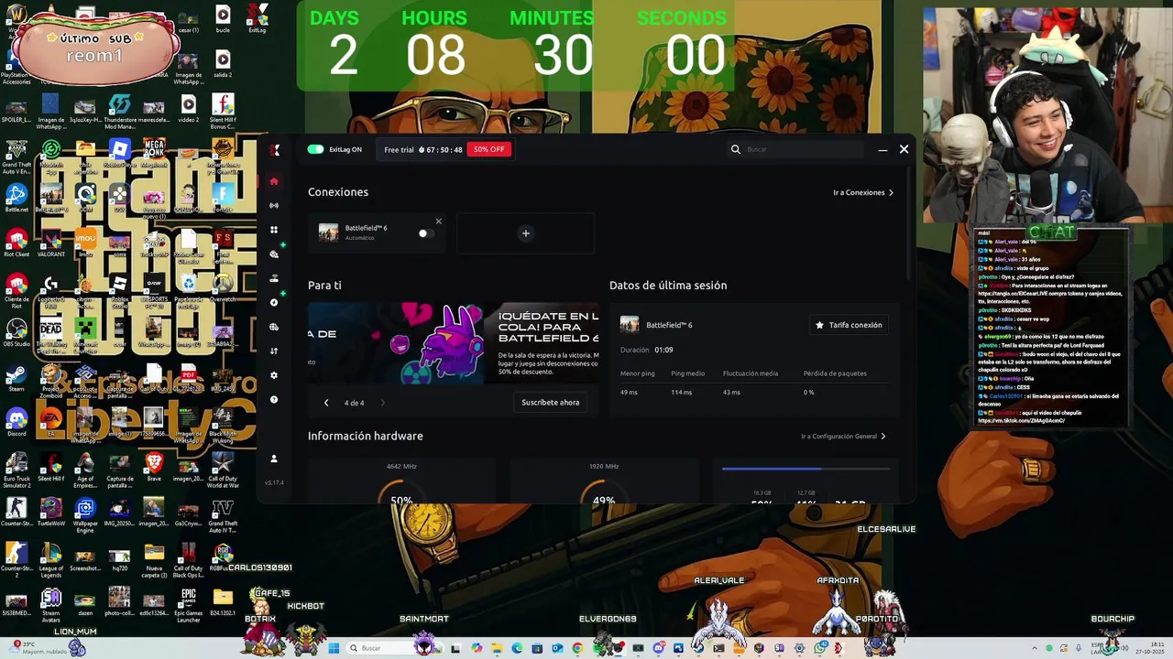
Task: Click the Suscríbete ahora button
Action: click(x=550, y=403)
